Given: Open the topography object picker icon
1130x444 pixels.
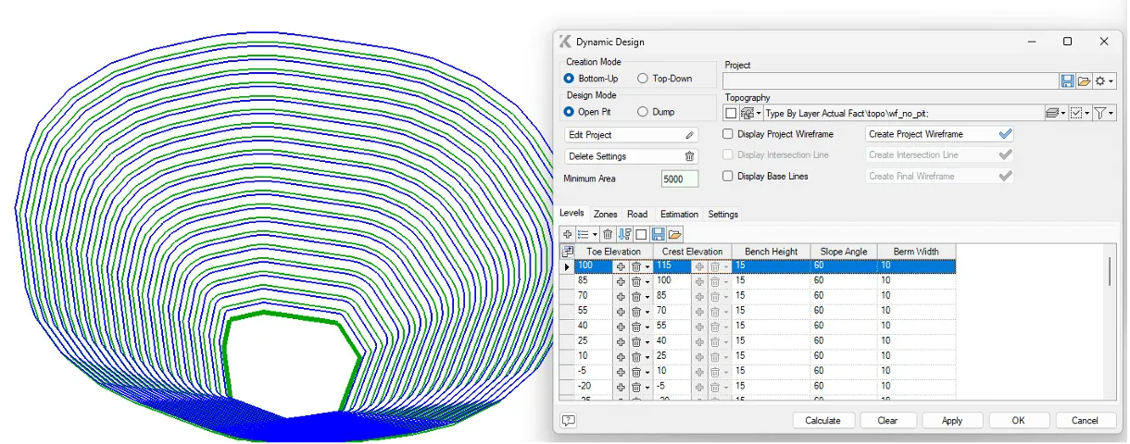Looking at the screenshot, I should tap(749, 113).
